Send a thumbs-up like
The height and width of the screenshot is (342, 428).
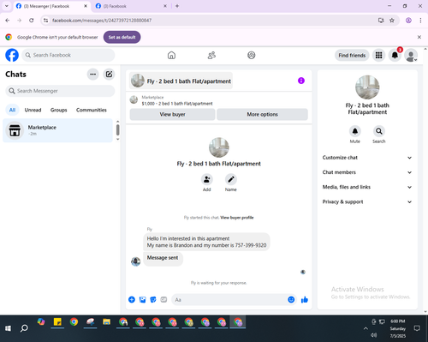click(305, 299)
